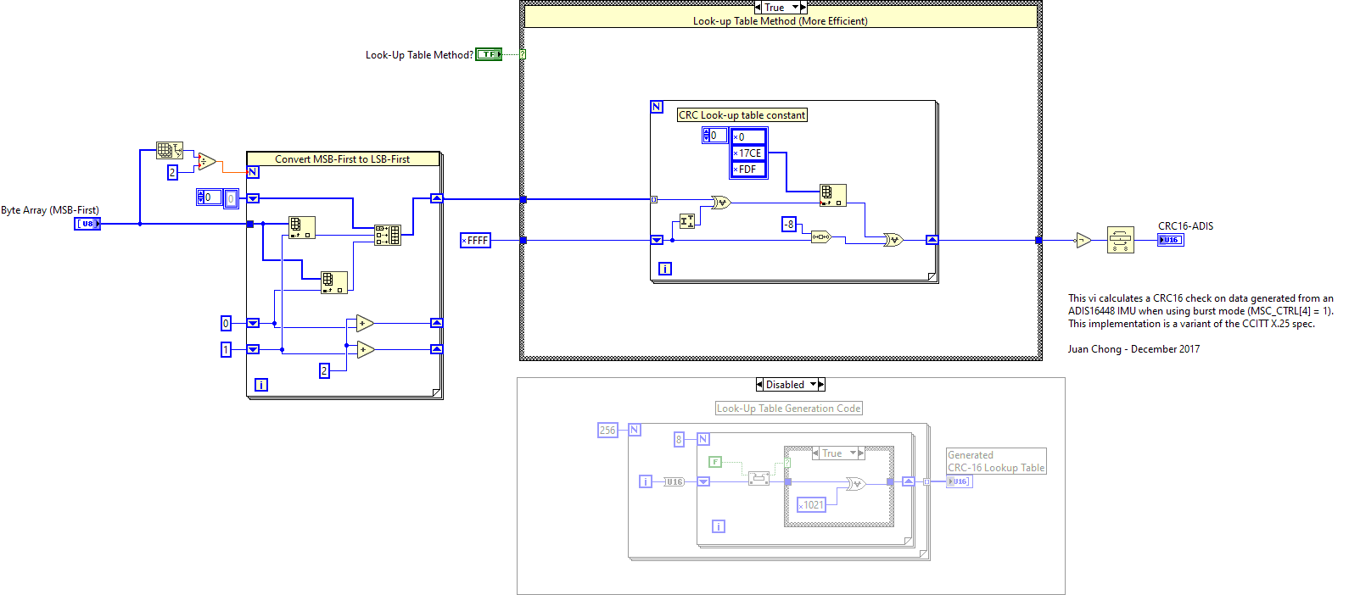Screen dimensions: 1349x595
Task: Click the Build Array node
Action: [388, 235]
